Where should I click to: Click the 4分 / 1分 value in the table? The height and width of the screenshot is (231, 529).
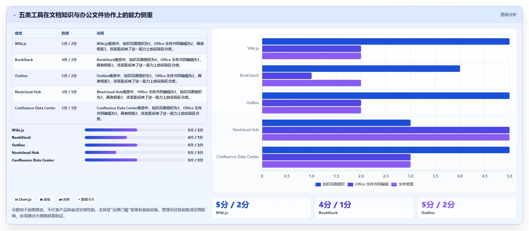point(69,60)
